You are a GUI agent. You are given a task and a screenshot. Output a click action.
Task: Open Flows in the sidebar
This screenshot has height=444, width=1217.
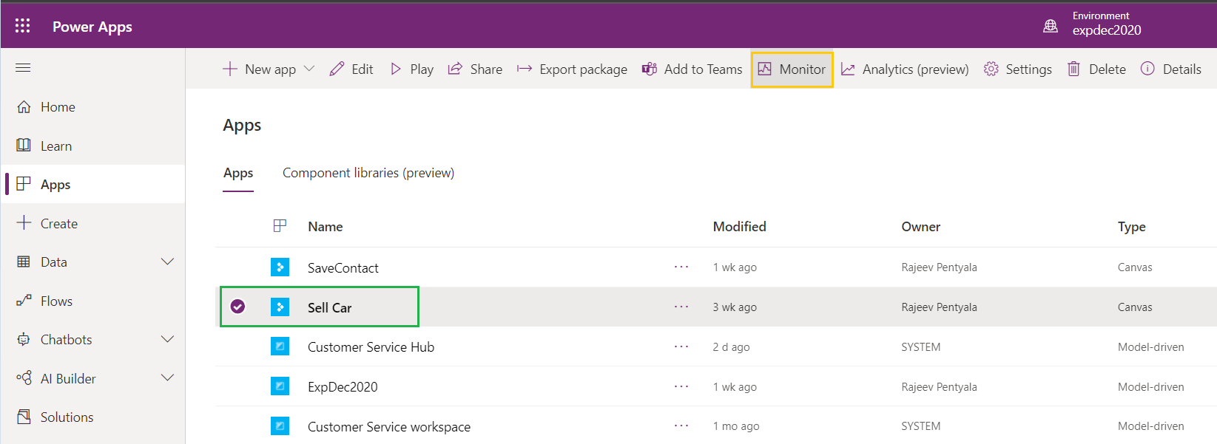point(92,301)
